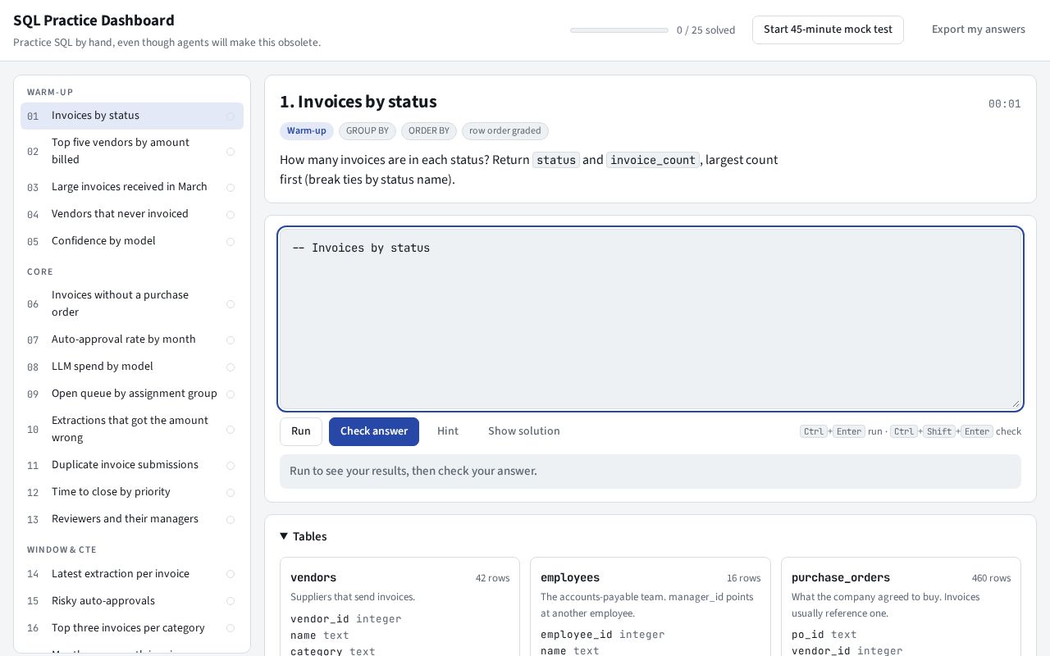The height and width of the screenshot is (656, 1050).
Task: Click the Run button
Action: coord(301,431)
